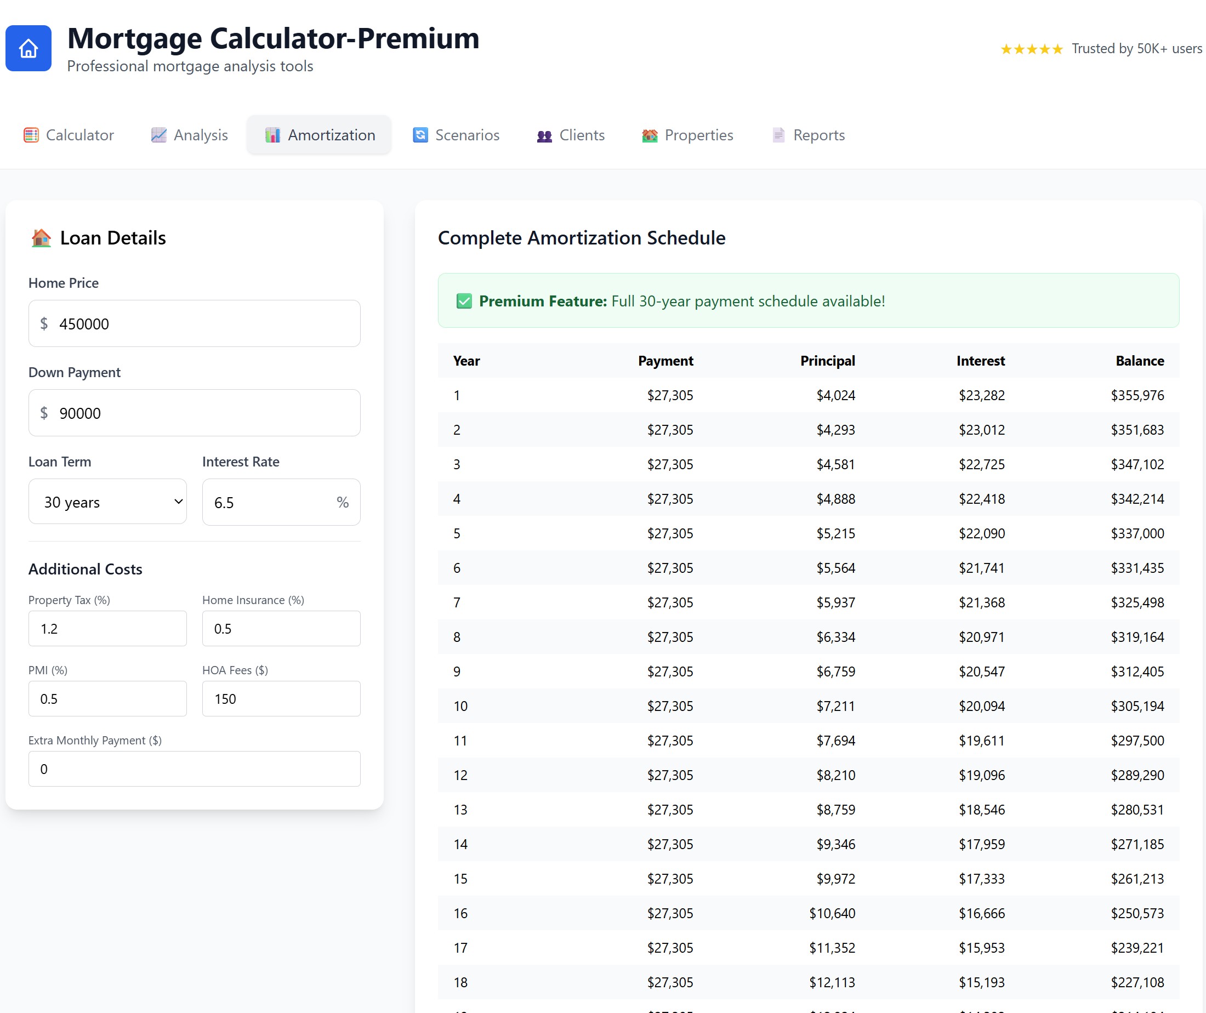Select year 5 row in the amortization table

coord(804,533)
